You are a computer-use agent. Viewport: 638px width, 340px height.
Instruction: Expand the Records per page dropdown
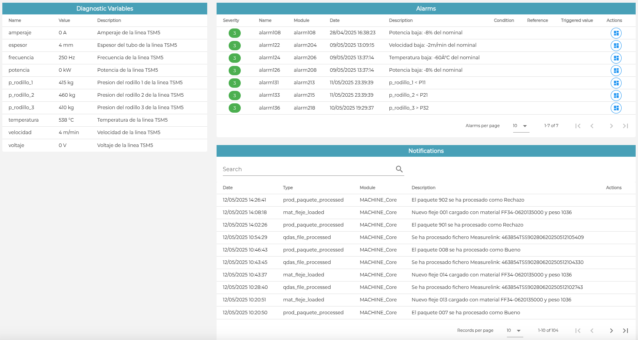coord(515,331)
